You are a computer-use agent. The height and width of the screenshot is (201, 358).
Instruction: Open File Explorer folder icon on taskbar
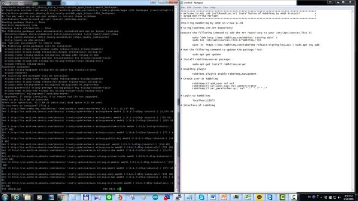[27, 197]
